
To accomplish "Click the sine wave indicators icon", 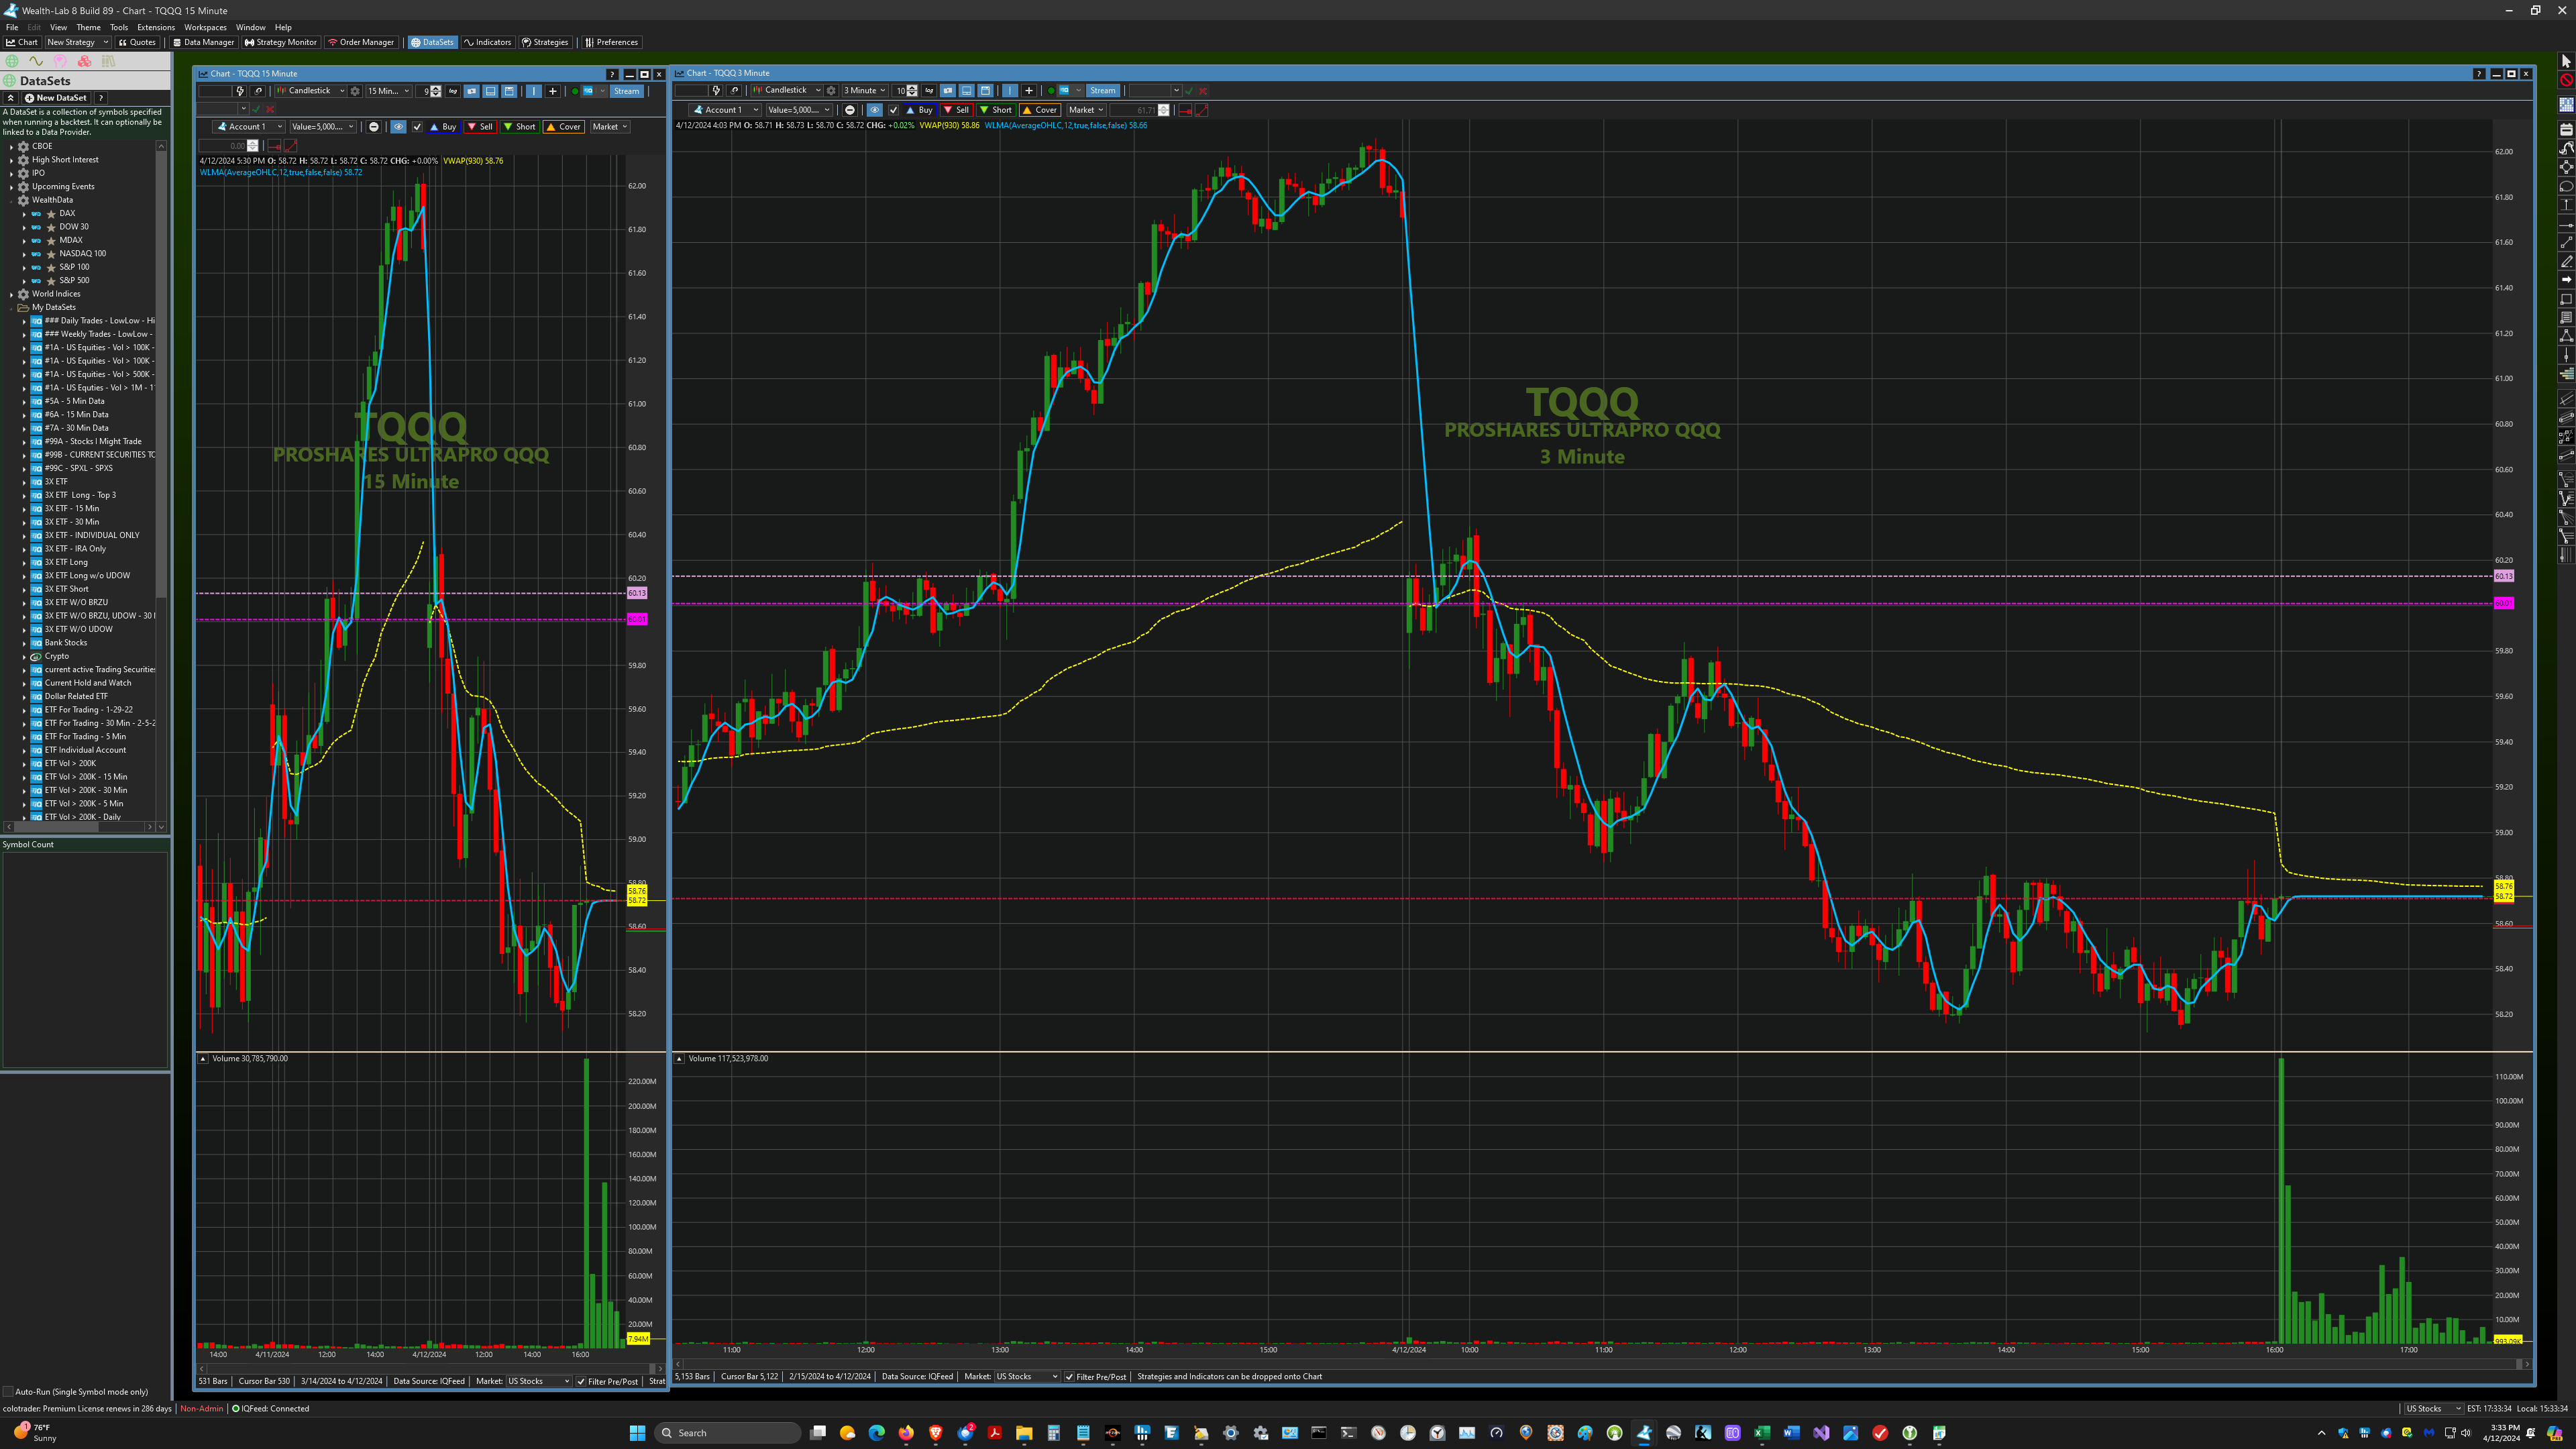I will [36, 61].
